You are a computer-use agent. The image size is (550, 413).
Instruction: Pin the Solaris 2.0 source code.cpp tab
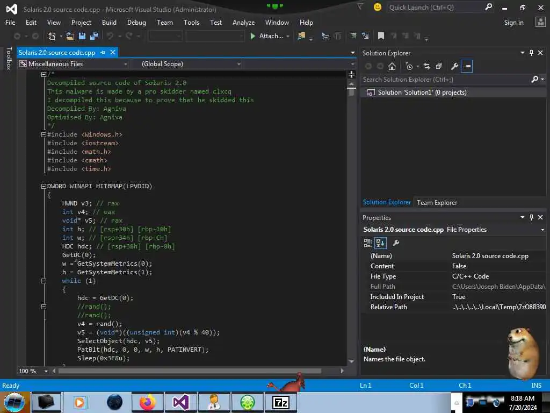tap(103, 52)
